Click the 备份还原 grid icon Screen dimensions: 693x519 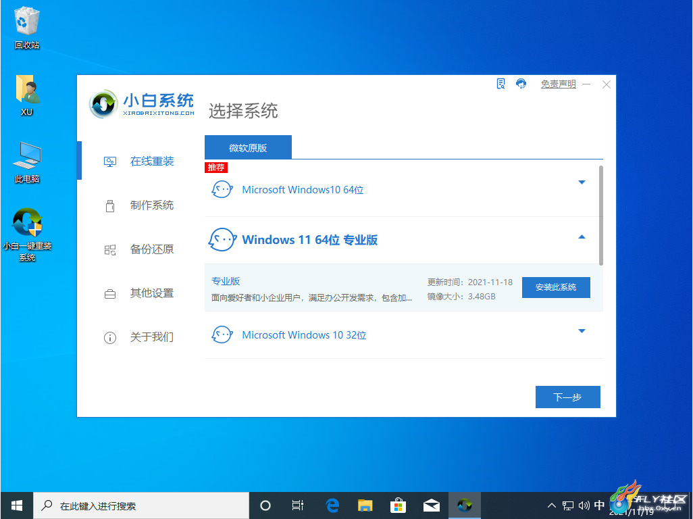110,250
